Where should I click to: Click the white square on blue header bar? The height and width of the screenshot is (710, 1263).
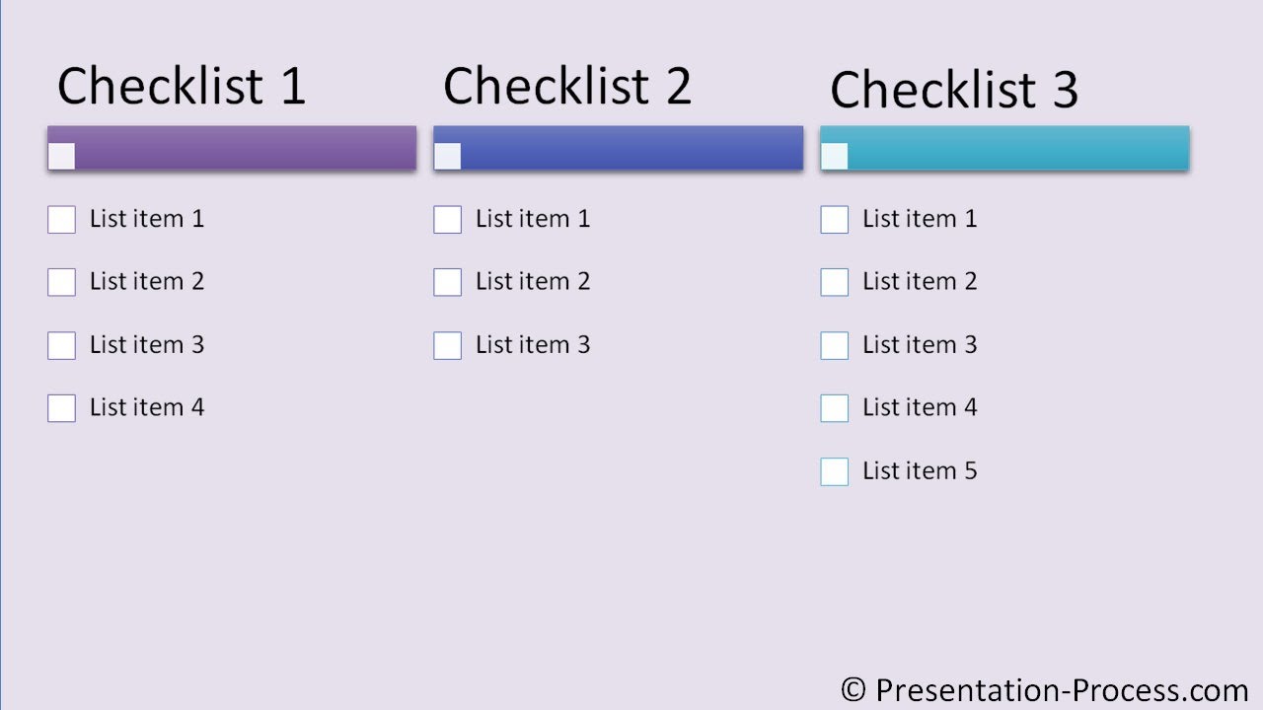[447, 156]
